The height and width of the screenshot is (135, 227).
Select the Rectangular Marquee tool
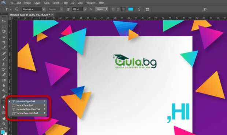point(4,26)
